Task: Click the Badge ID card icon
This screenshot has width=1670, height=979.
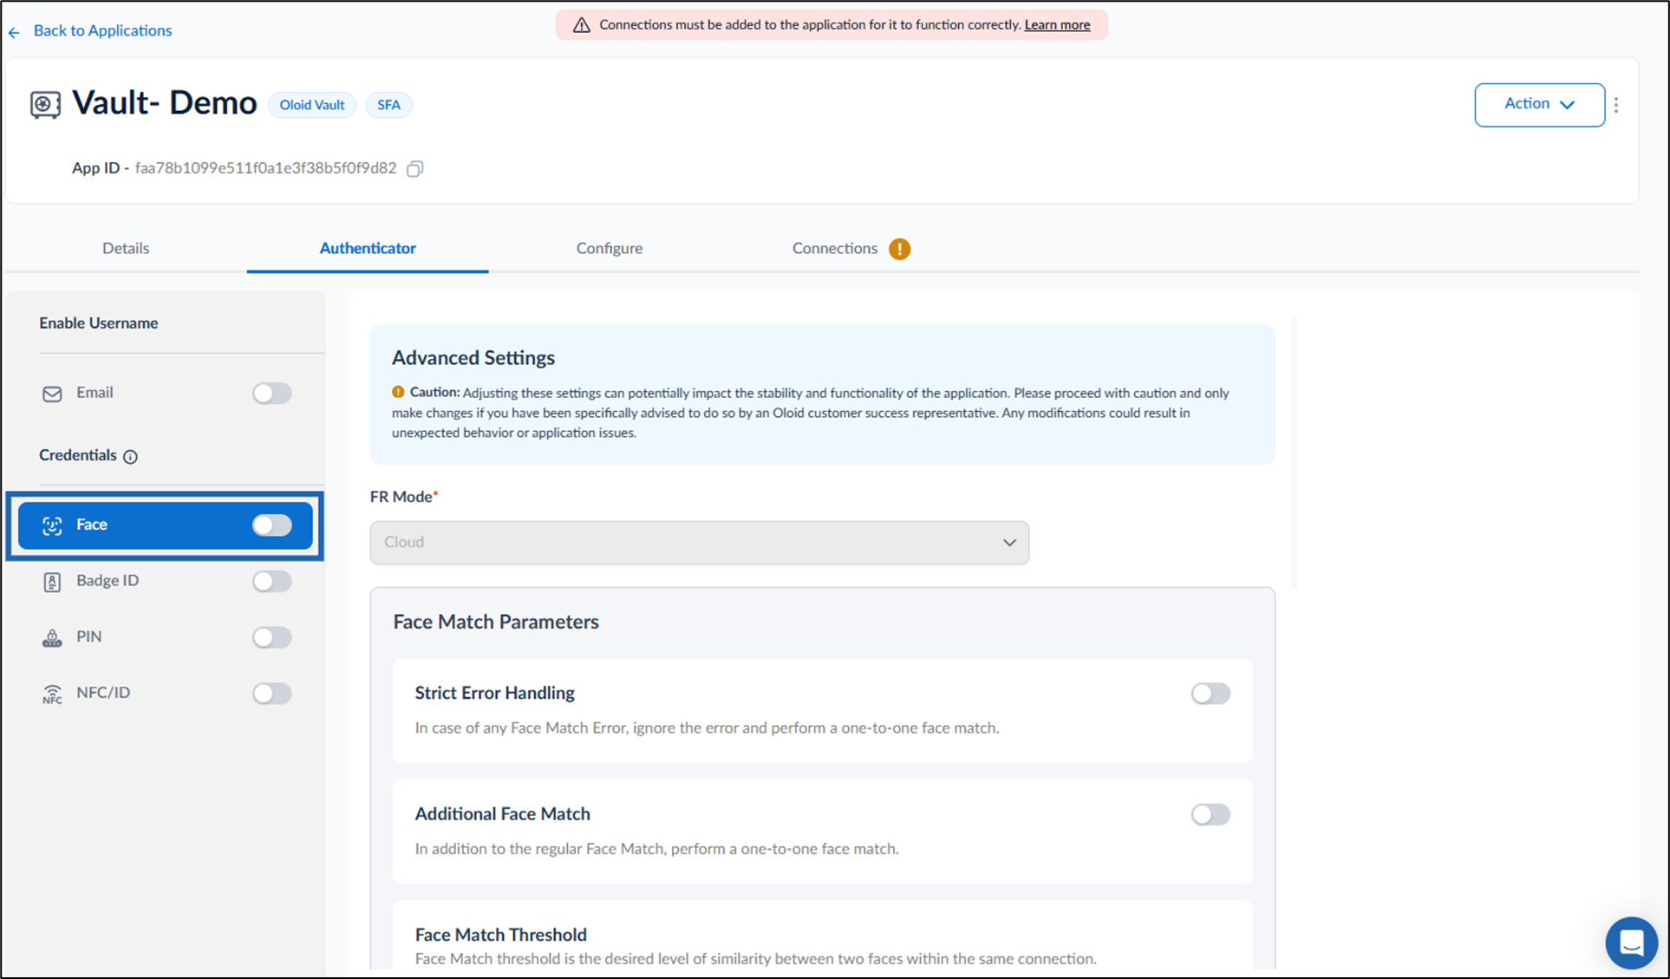Action: click(52, 582)
